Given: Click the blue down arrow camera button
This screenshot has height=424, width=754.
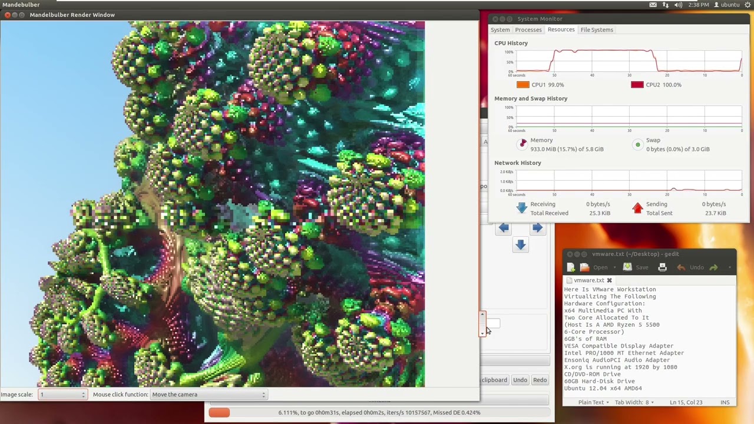Looking at the screenshot, I should pyautogui.click(x=520, y=245).
